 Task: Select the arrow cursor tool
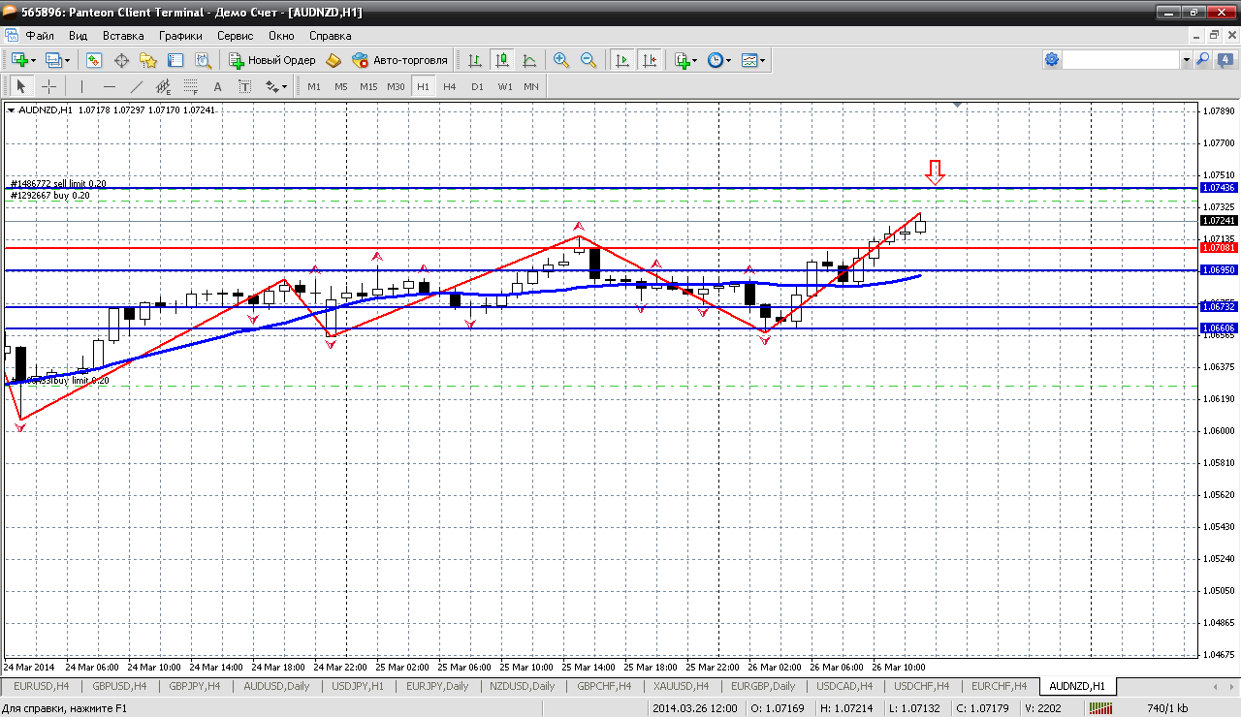[21, 86]
